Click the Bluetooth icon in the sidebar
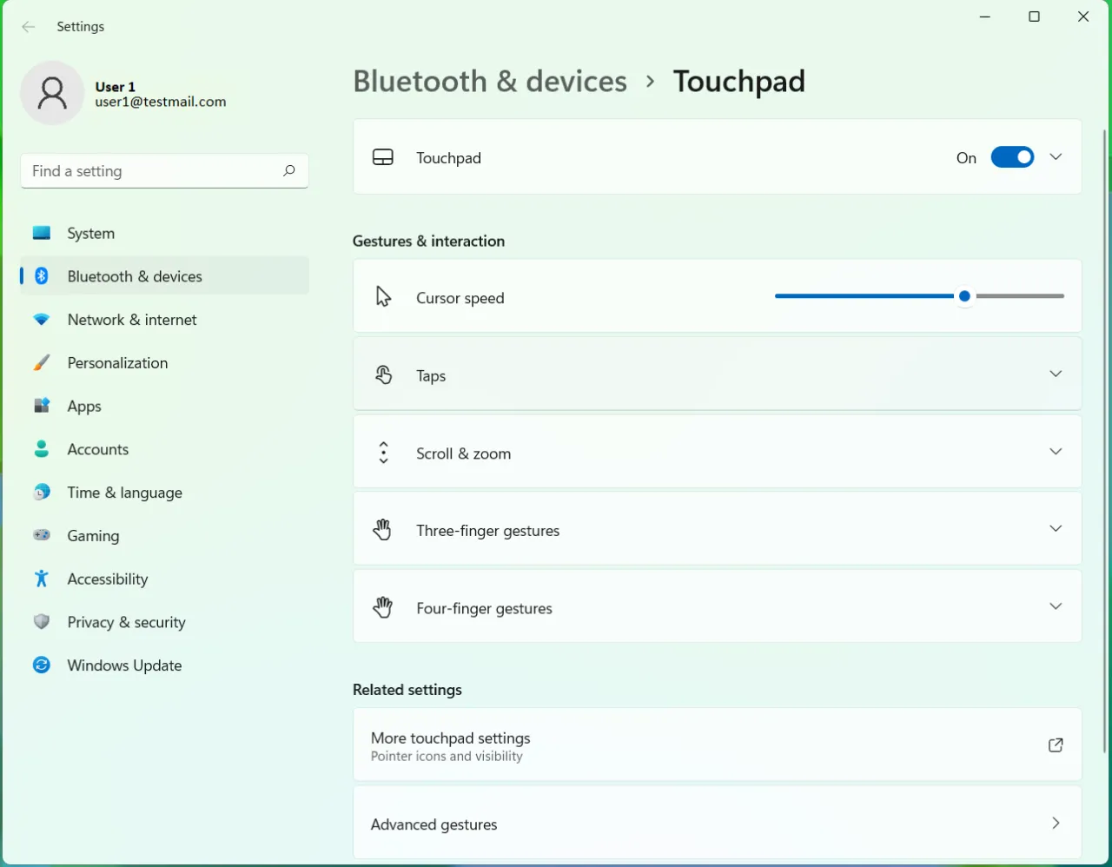The height and width of the screenshot is (867, 1112). (x=41, y=275)
